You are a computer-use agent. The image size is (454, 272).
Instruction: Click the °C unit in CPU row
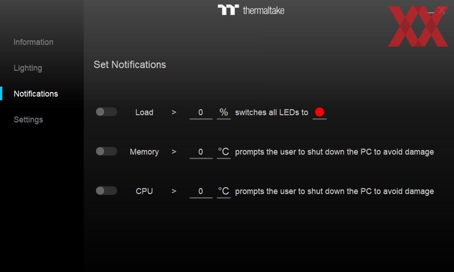(x=224, y=191)
